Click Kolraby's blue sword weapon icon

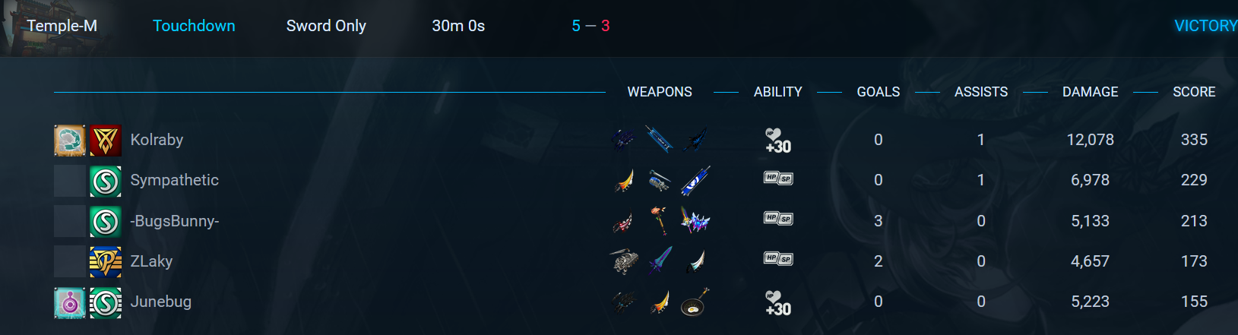[x=659, y=140]
